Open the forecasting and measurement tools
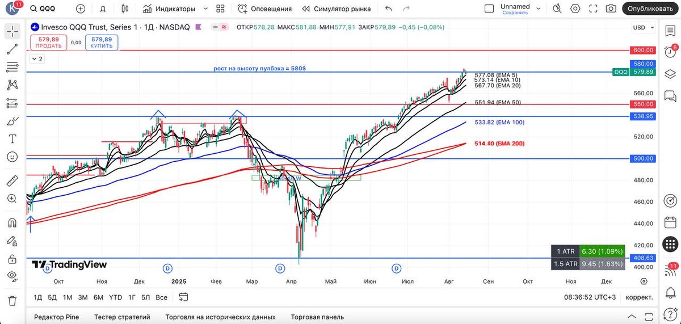 point(12,103)
